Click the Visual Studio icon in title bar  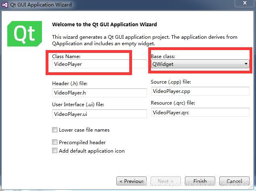(x=5, y=4)
